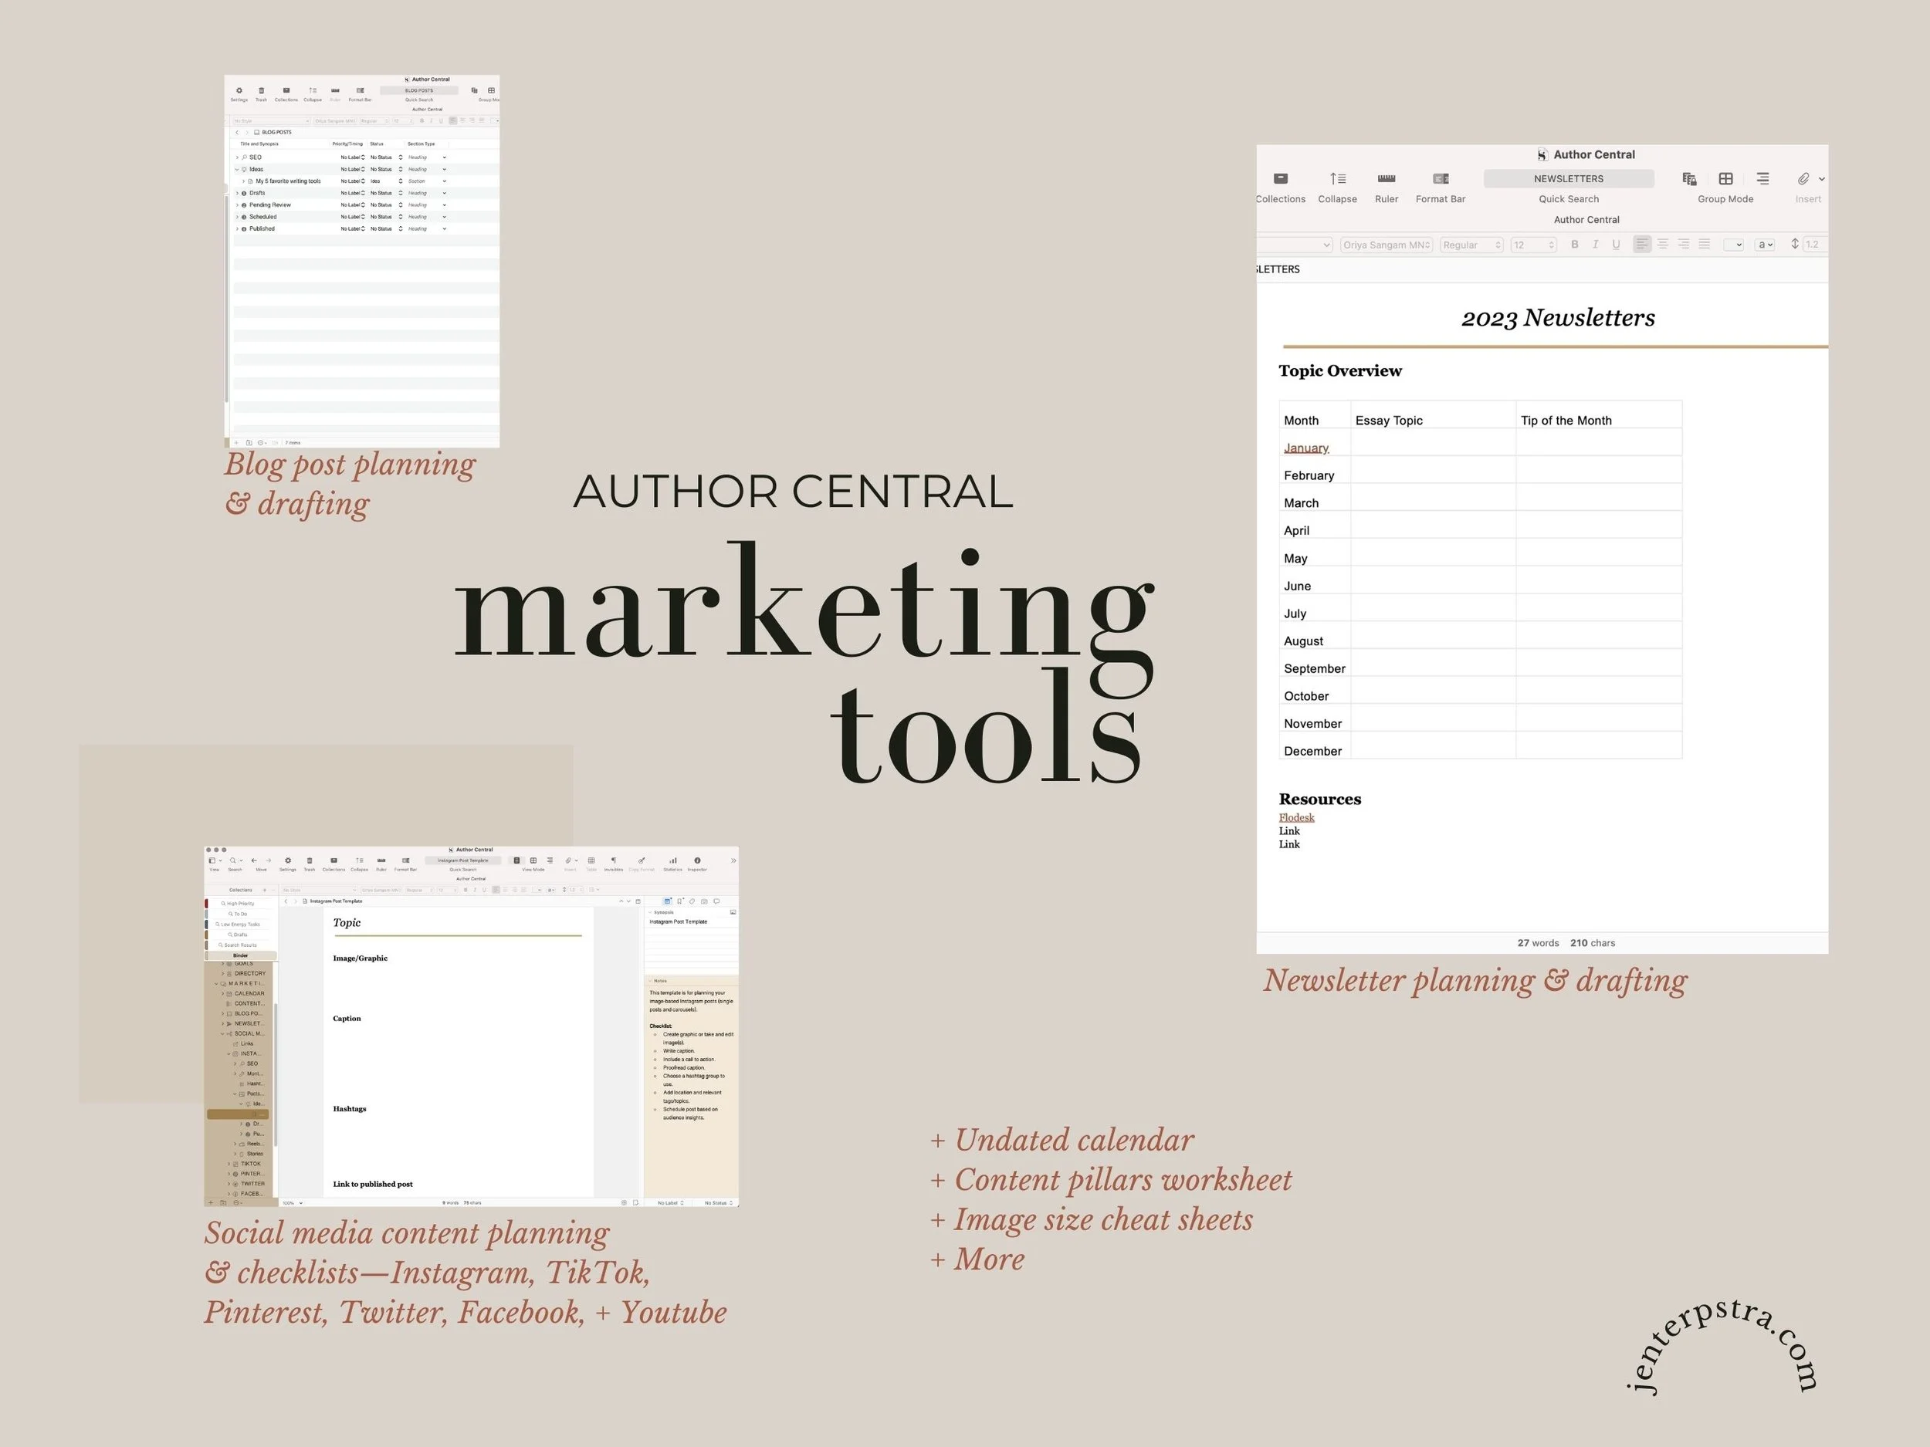Toggle bold formatting in the newsletter format bar
This screenshot has height=1447, width=1930.
1576,244
